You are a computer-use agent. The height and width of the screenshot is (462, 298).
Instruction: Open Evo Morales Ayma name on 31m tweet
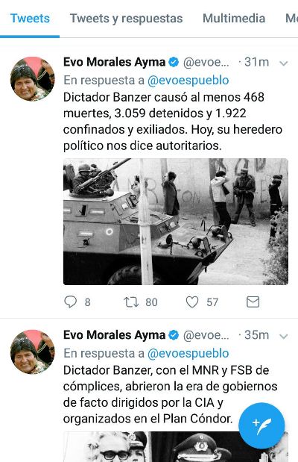click(114, 62)
